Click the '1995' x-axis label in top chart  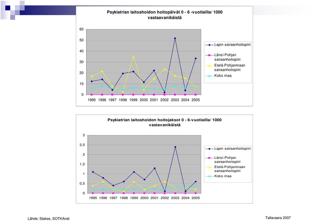(x=92, y=100)
